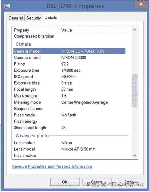Select the Lens model row
Screen dimensions: 149x192
69,149
